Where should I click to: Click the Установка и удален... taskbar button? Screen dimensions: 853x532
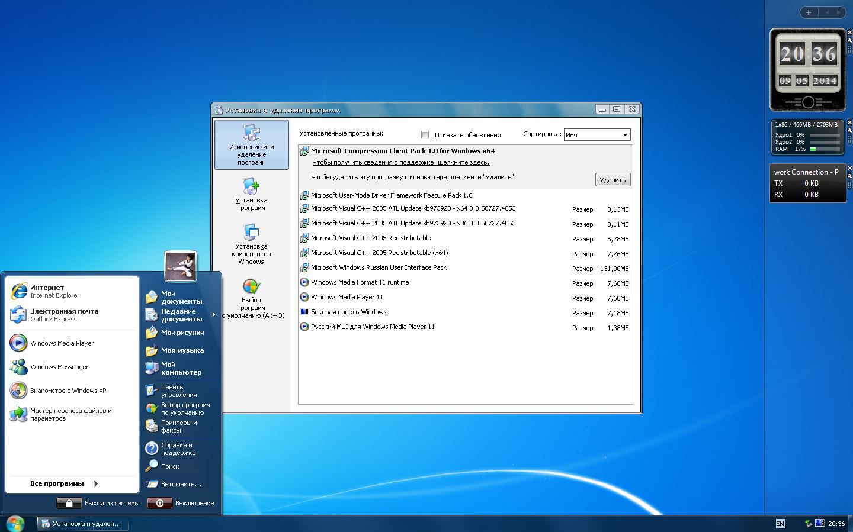coord(82,524)
